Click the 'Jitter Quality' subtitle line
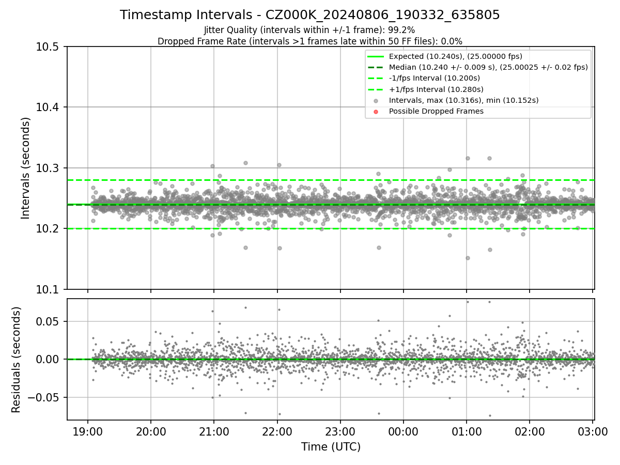620x465 pixels. 309,30
